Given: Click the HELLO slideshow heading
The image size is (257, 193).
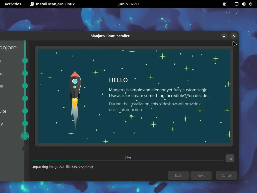Looking at the screenshot, I should coord(118,80).
